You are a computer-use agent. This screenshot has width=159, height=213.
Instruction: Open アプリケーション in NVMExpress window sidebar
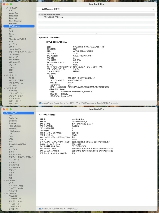[16, 96]
